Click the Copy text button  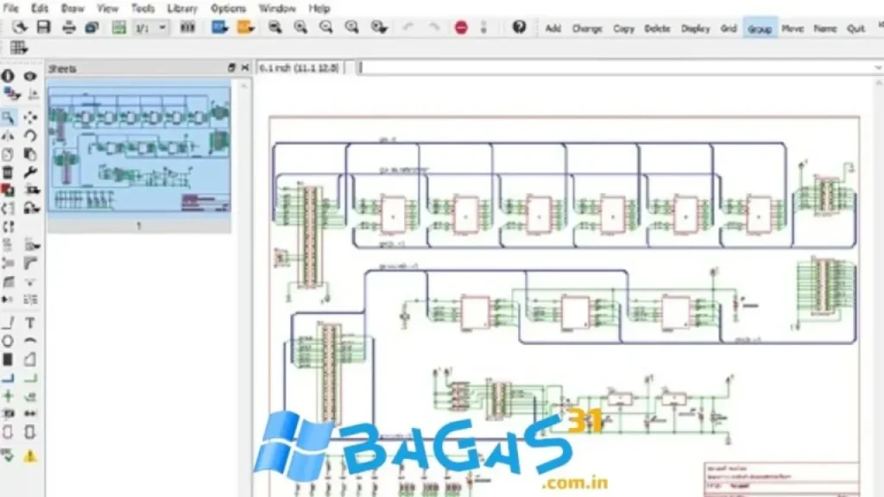point(623,28)
